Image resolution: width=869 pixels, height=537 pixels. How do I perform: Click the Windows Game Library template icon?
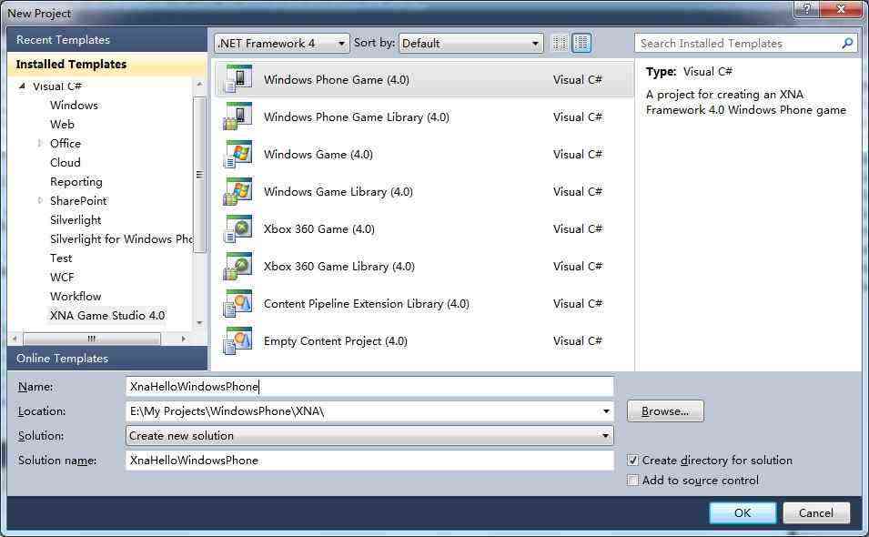(x=237, y=191)
